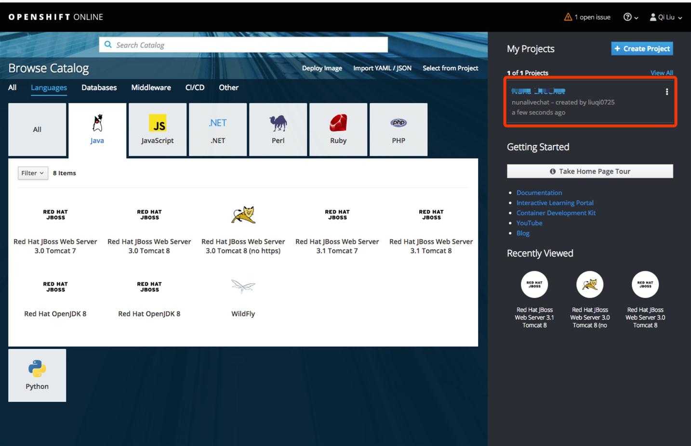This screenshot has width=691, height=446.
Task: Click Take Home Page Tour button
Action: tap(590, 171)
